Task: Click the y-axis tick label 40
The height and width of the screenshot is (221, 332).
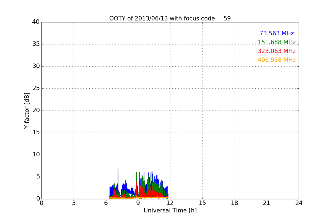Action: [36, 22]
